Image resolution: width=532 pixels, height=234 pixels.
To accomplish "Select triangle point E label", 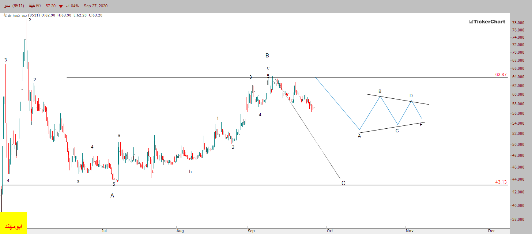I will pyautogui.click(x=421, y=125).
